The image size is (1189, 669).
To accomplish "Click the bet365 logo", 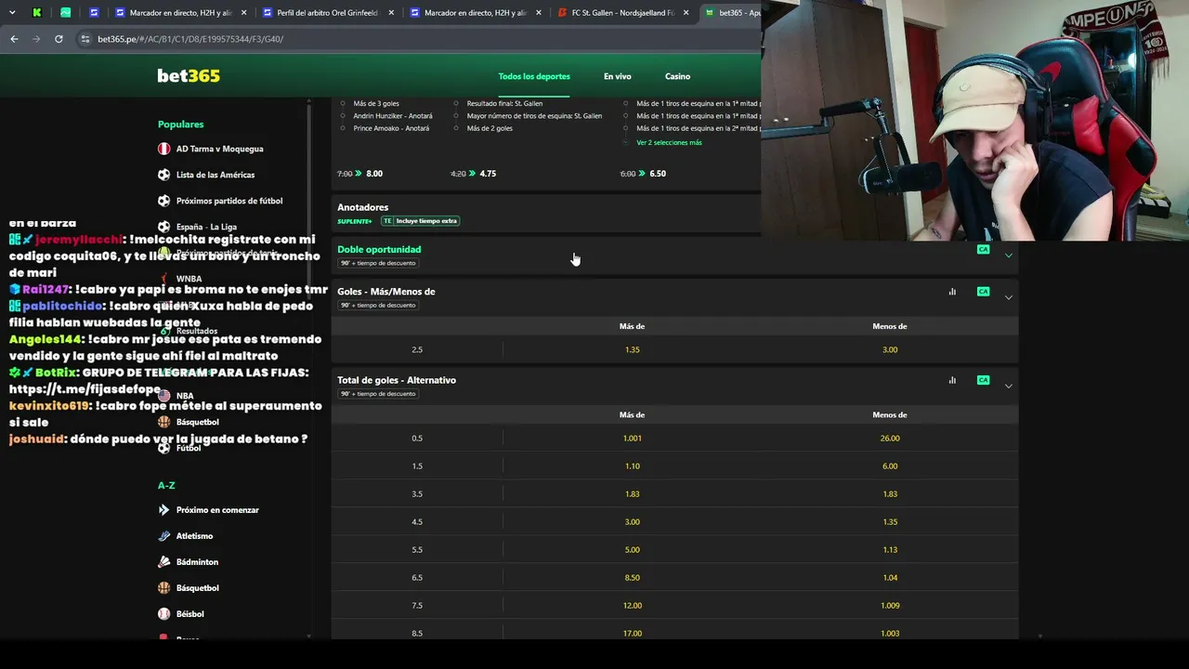I will [189, 76].
